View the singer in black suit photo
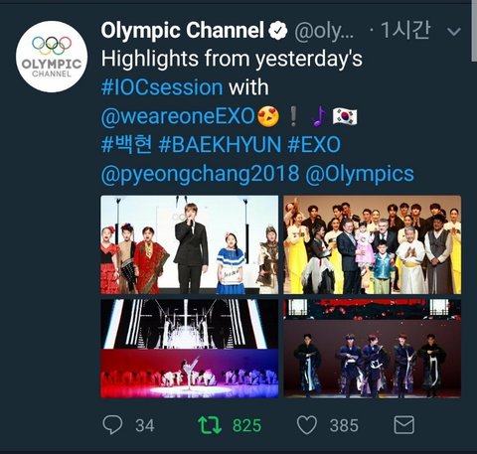Image resolution: width=477 pixels, height=454 pixels. [190, 244]
